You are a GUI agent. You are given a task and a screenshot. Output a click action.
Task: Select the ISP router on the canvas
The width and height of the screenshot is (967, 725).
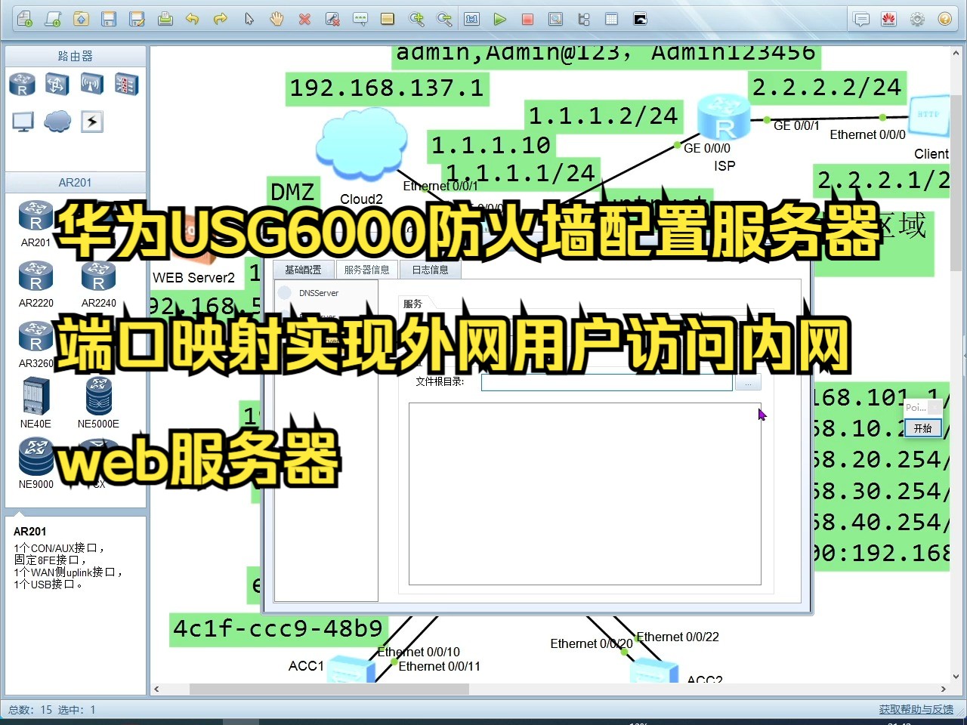(723, 117)
